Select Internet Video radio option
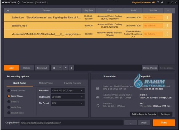 9,113
